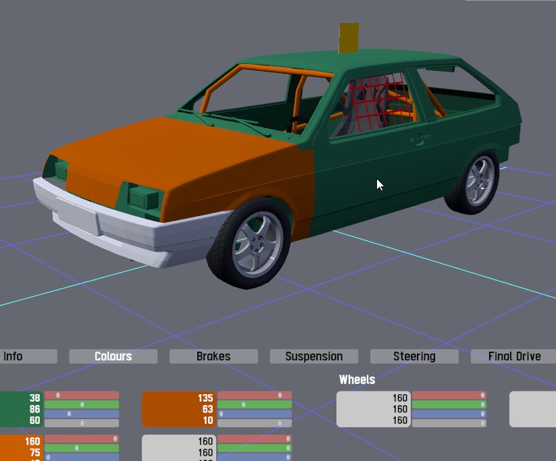Set the Wheels blue slider
This screenshot has width=556, height=461.
click(449, 414)
